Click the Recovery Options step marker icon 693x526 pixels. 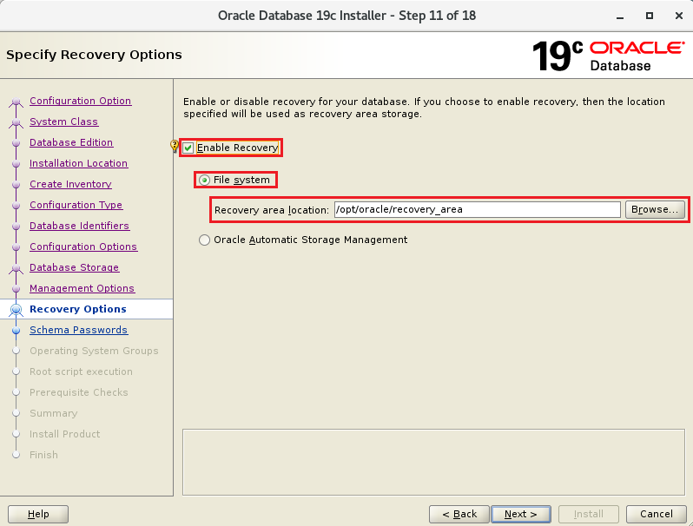tap(16, 310)
